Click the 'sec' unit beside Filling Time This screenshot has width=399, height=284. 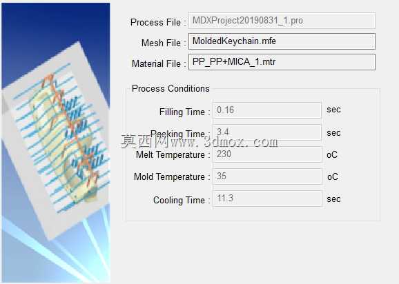point(333,110)
